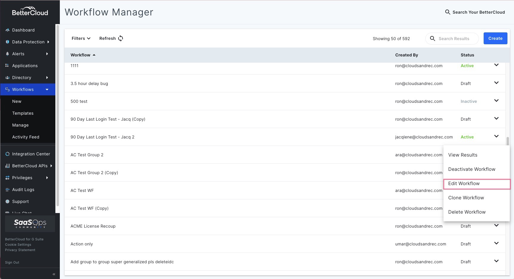
Task: Select Edit Workflow from the context menu
Action: tap(464, 183)
